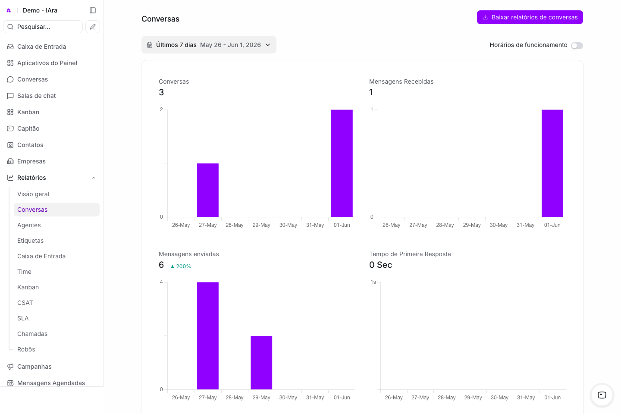
Task: Click the Mensagens Agendadas calendar icon
Action: [x=10, y=383]
